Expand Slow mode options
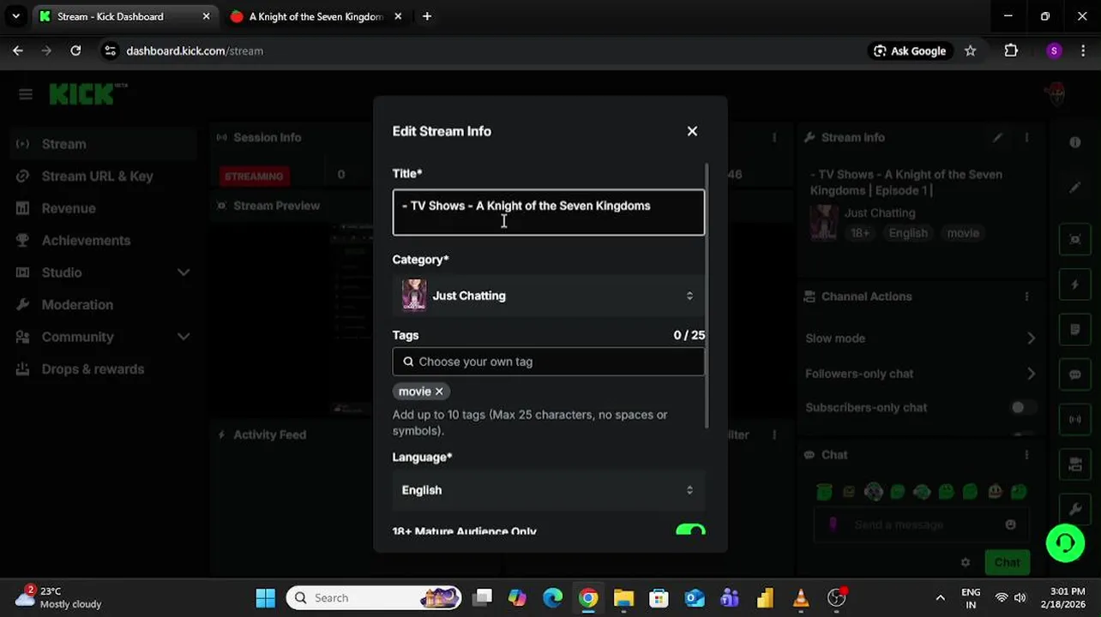 click(x=1031, y=338)
